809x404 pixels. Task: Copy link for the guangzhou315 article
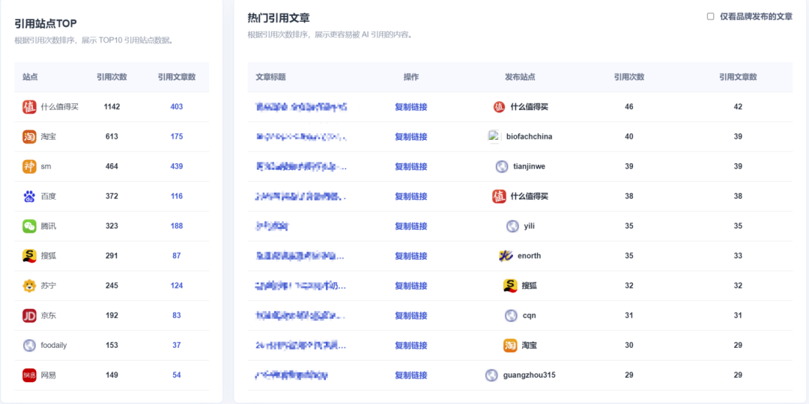click(410, 375)
